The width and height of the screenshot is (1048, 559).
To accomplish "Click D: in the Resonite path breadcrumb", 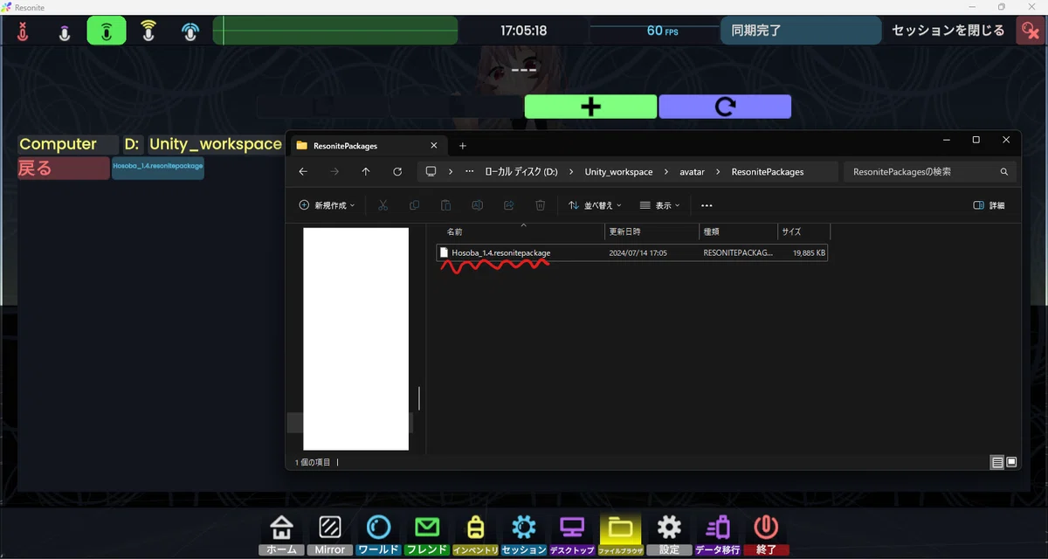I will [132, 144].
